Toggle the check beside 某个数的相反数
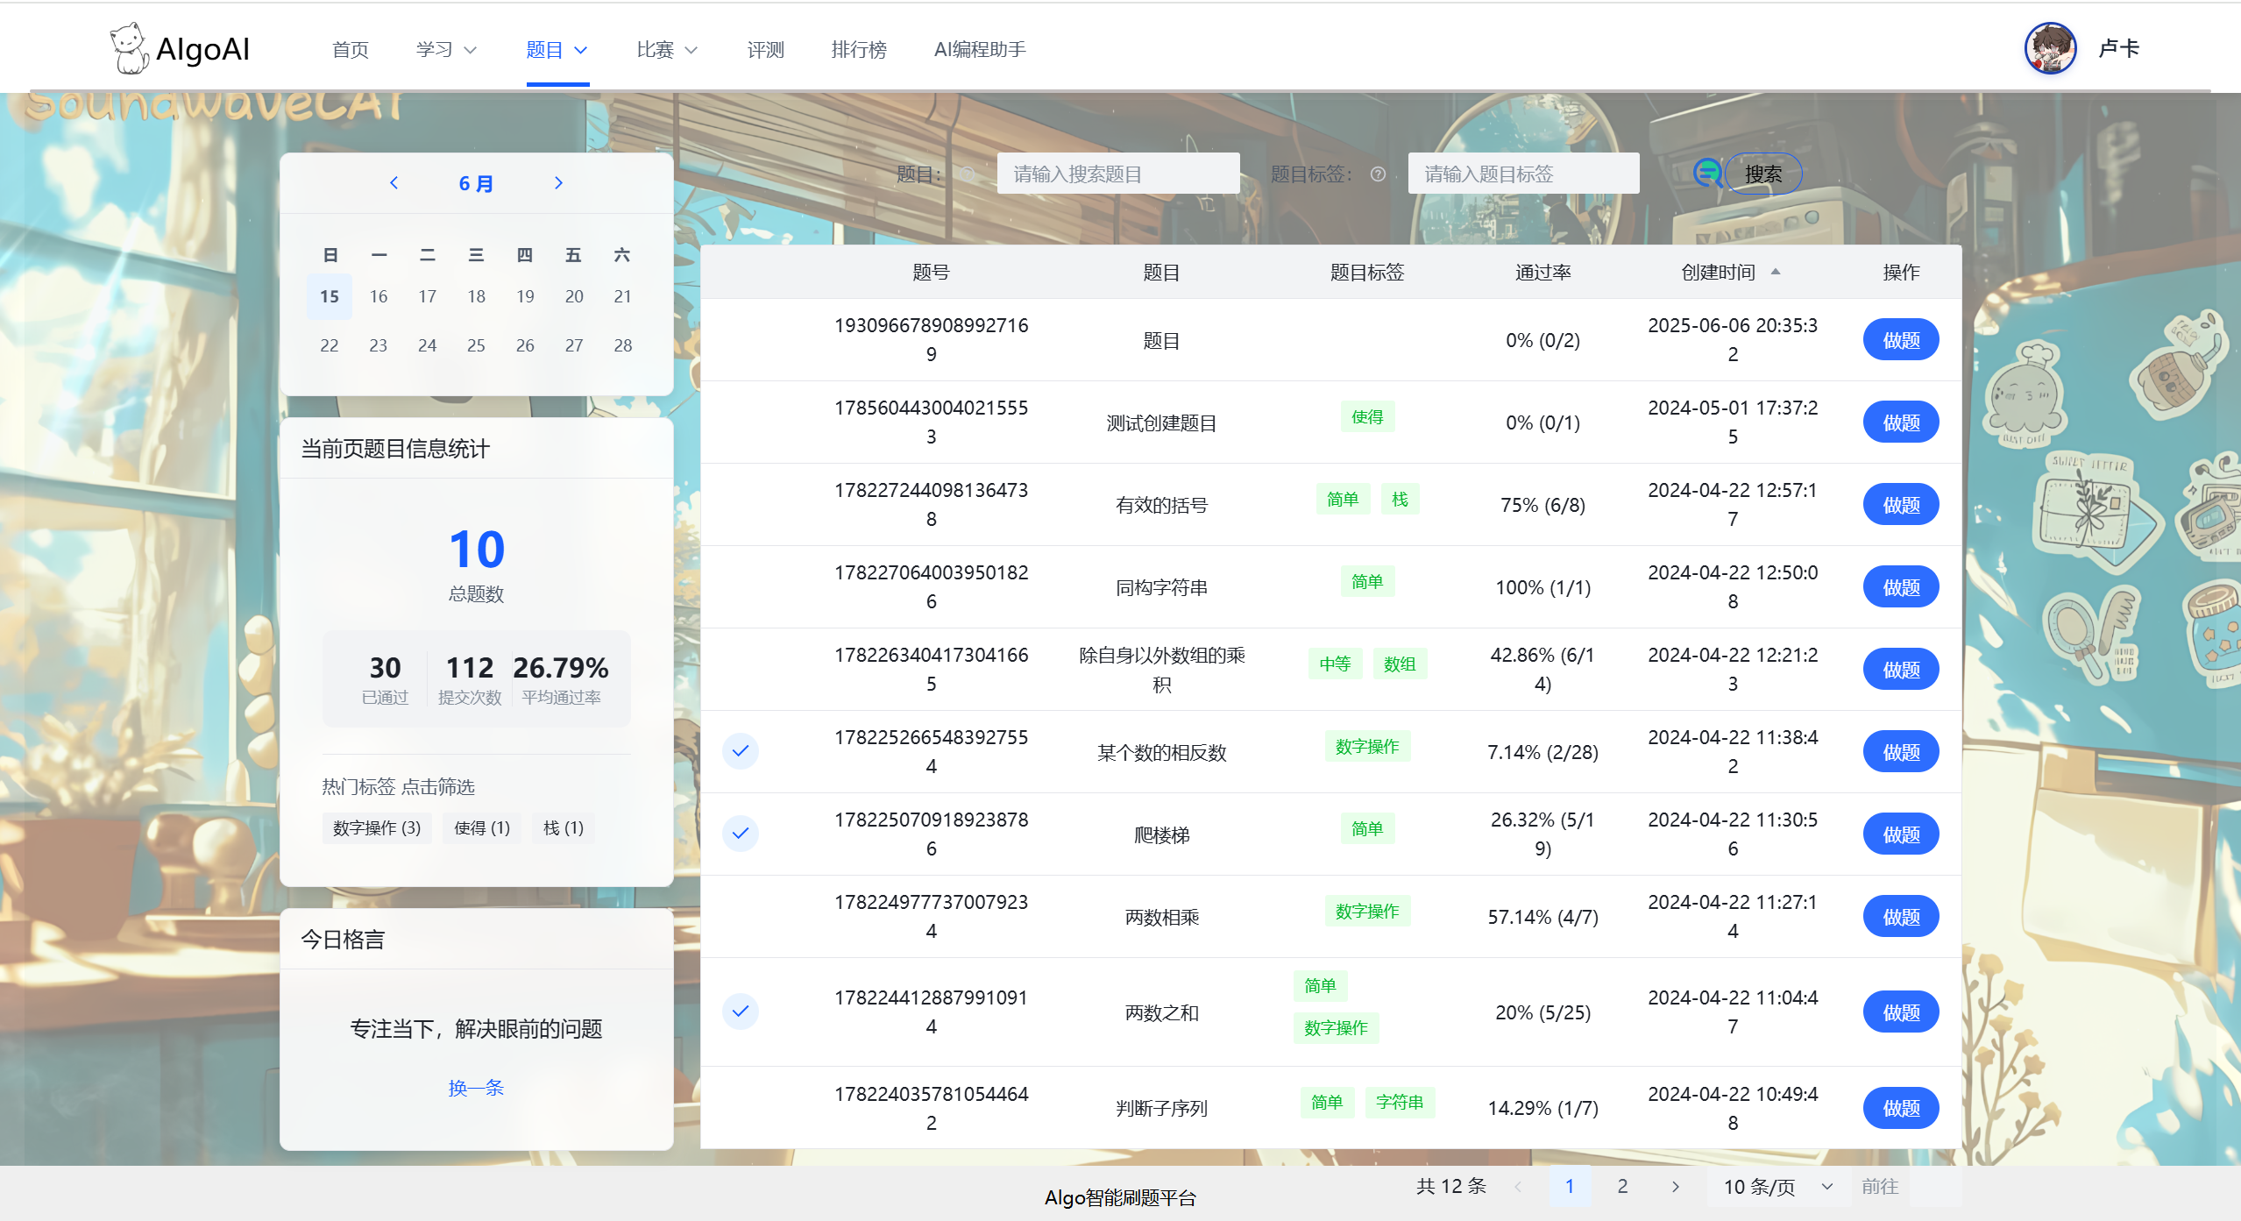Image resolution: width=2241 pixels, height=1221 pixels. tap(741, 751)
